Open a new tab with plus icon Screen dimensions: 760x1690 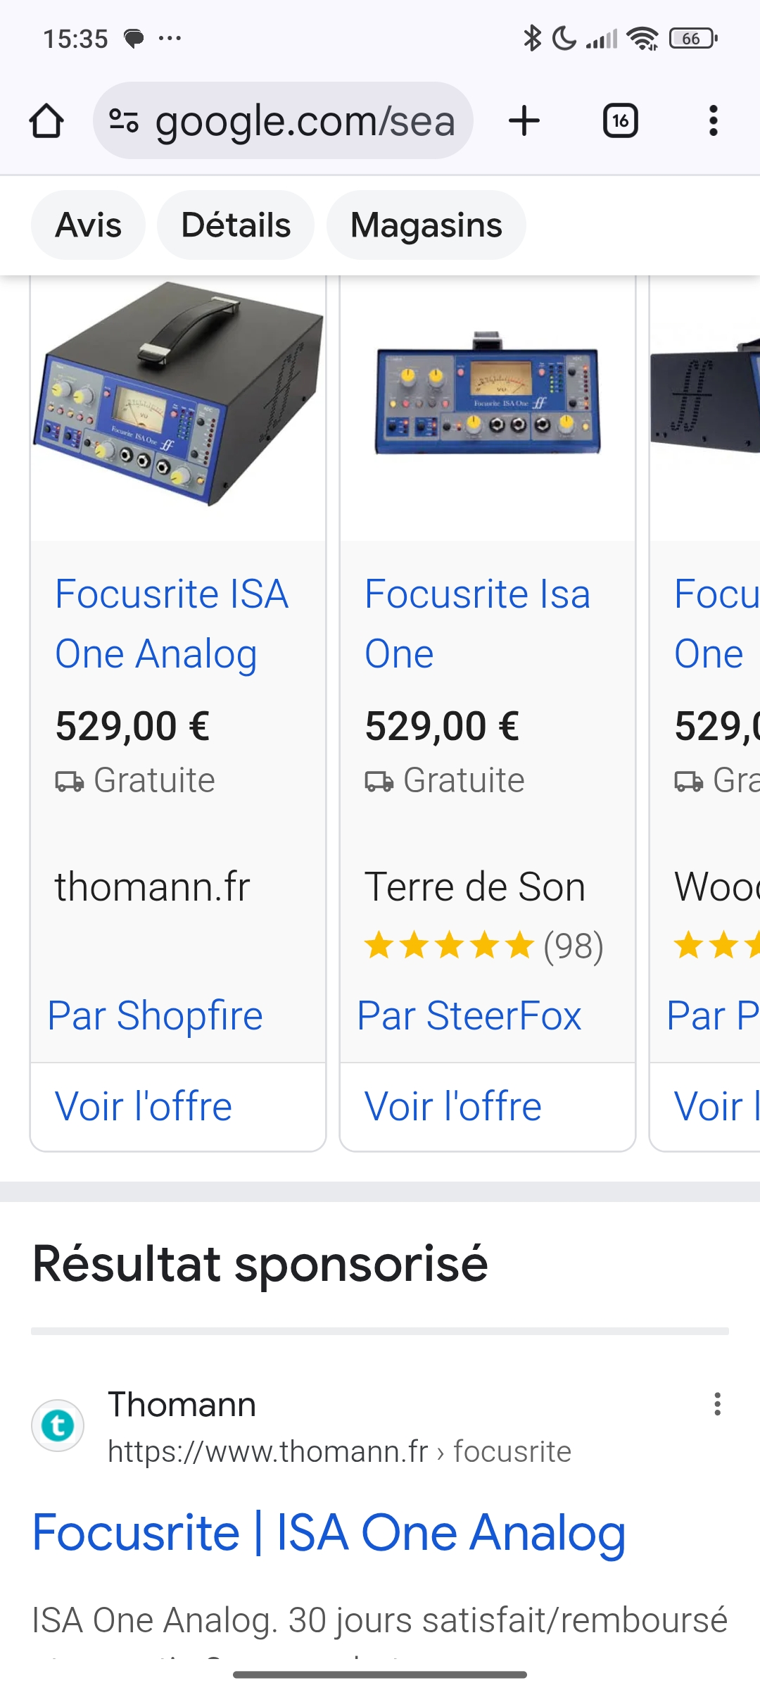point(524,121)
